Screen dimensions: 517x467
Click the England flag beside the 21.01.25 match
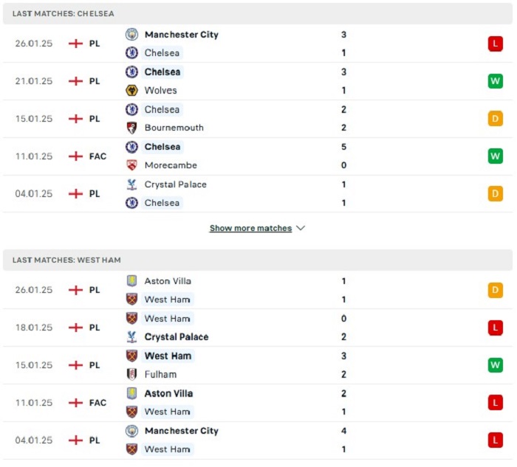pyautogui.click(x=75, y=81)
